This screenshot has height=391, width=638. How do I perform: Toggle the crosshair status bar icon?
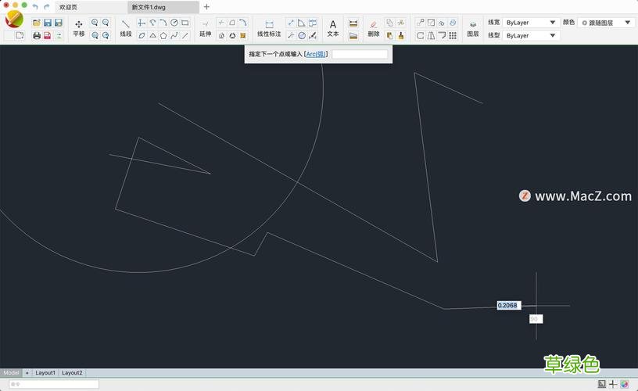pyautogui.click(x=613, y=384)
